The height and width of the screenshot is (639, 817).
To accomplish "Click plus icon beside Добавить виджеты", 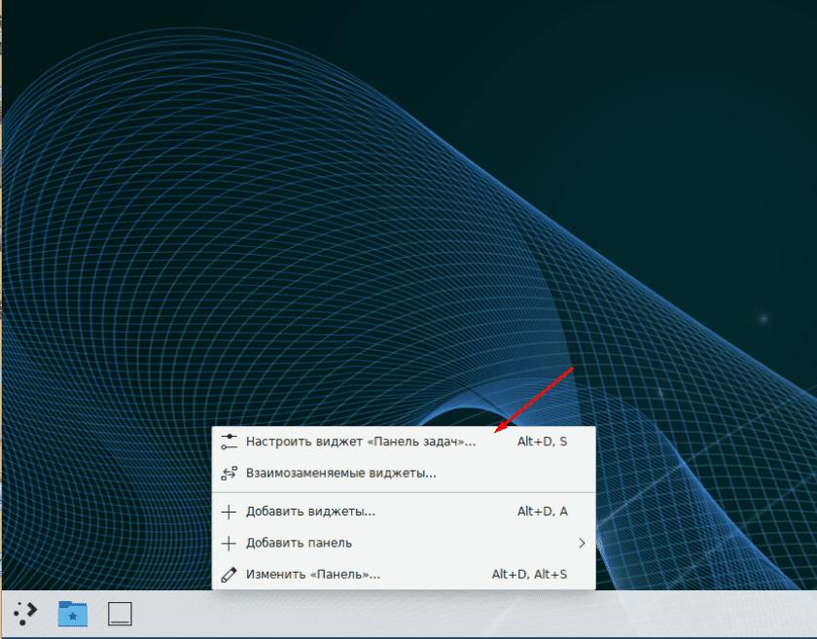I will pos(229,512).
